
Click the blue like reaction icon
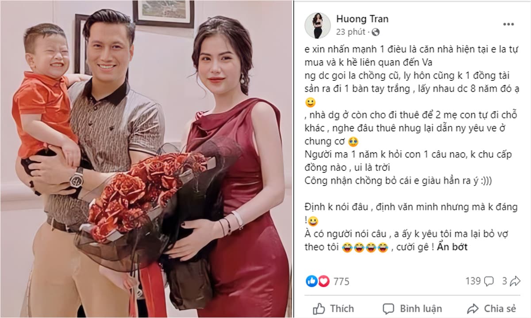coord(312,281)
